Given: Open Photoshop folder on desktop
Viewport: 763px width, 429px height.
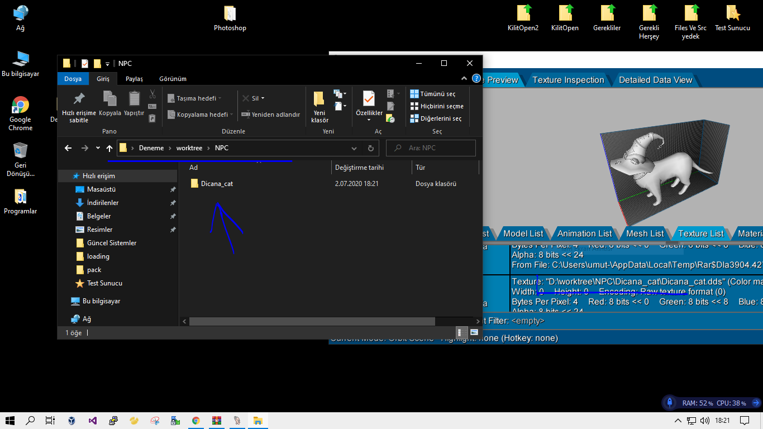Looking at the screenshot, I should coord(230,18).
